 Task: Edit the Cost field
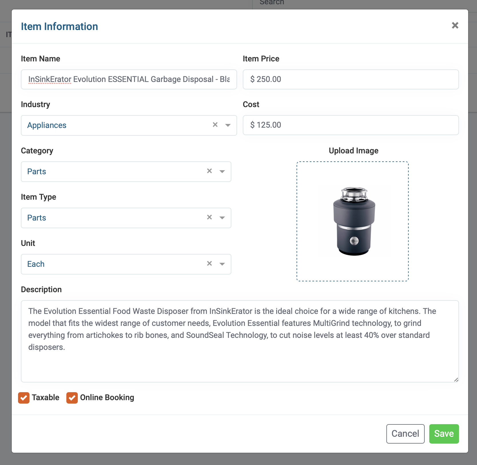351,125
